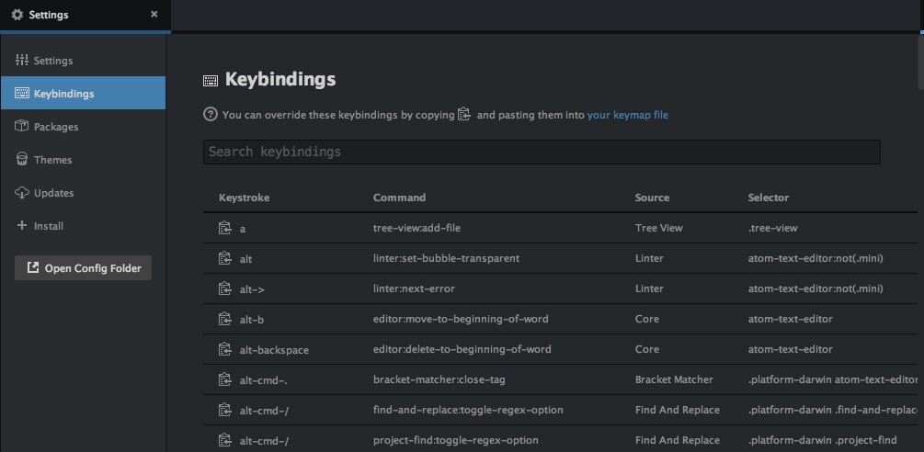Close the Settings tab
This screenshot has width=924, height=452.
(154, 15)
